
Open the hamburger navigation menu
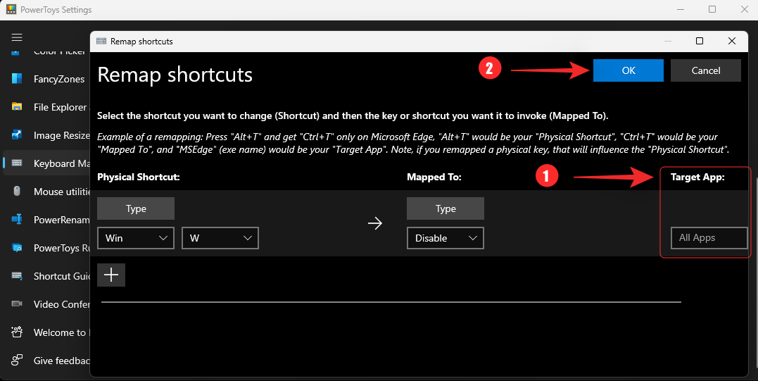click(x=17, y=37)
